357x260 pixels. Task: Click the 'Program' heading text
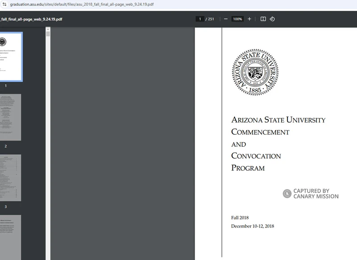(248, 168)
